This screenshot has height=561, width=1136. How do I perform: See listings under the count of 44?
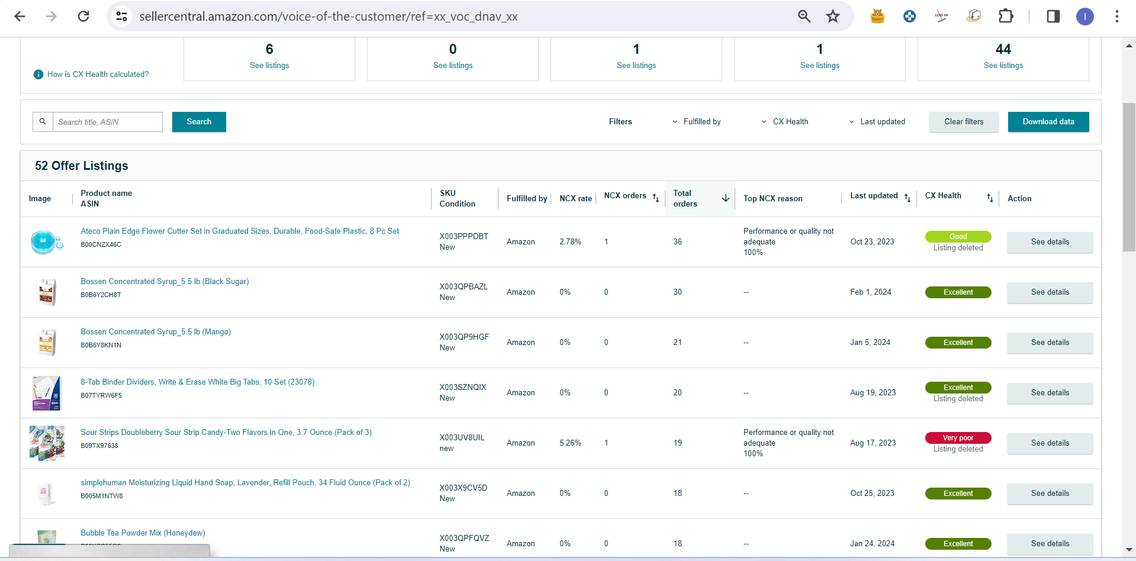tap(1003, 66)
